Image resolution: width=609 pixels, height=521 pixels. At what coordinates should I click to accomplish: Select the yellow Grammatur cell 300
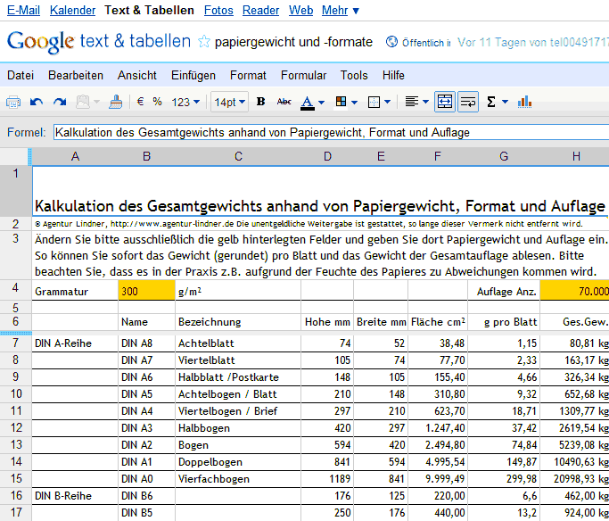coord(146,291)
